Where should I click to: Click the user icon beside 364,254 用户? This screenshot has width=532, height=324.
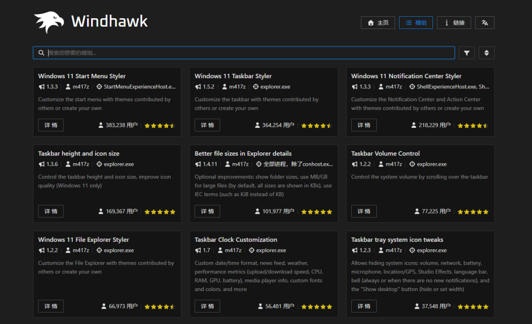pos(257,125)
